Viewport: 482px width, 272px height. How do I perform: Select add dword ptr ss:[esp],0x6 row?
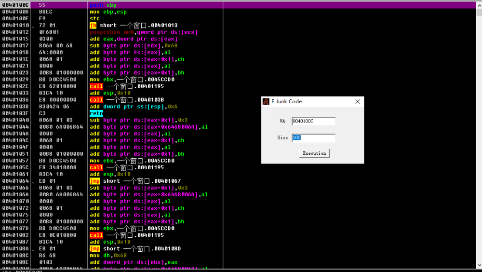133,107
